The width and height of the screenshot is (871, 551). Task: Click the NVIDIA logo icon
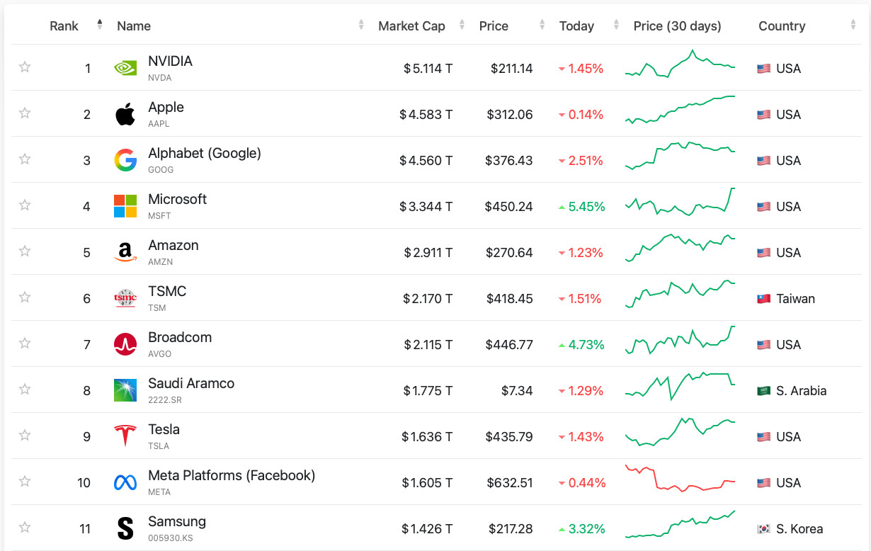point(125,68)
